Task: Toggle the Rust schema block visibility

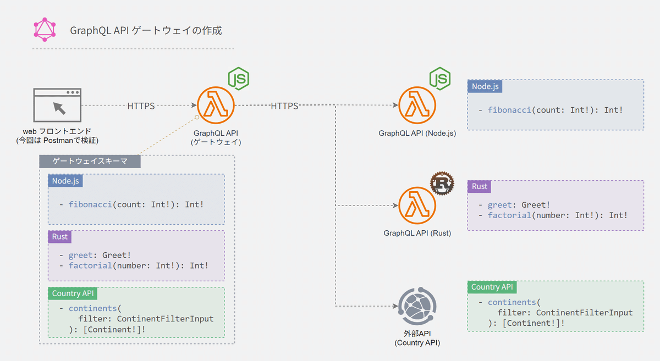Action: pos(59,237)
